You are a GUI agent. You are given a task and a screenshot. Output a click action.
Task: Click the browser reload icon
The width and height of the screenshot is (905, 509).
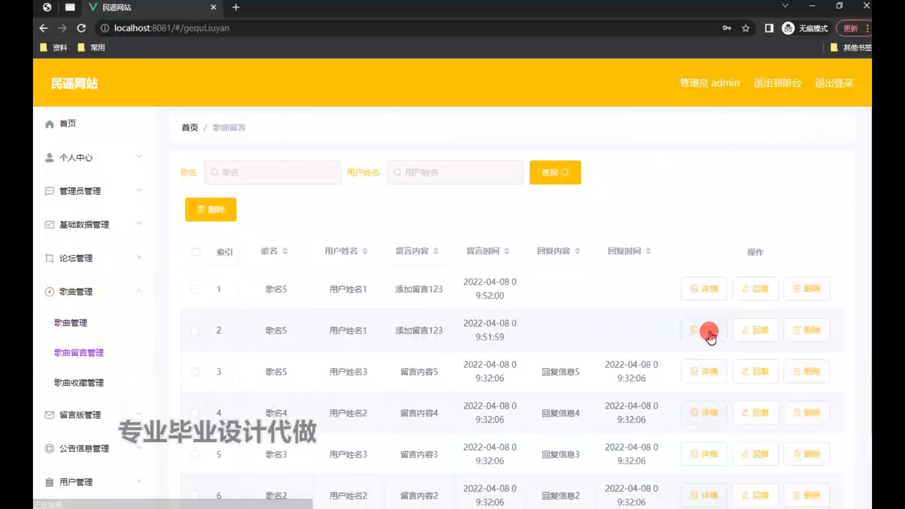(x=81, y=28)
